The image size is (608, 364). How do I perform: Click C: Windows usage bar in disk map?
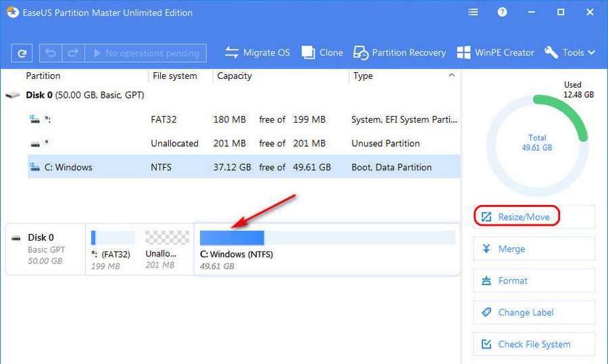[327, 238]
